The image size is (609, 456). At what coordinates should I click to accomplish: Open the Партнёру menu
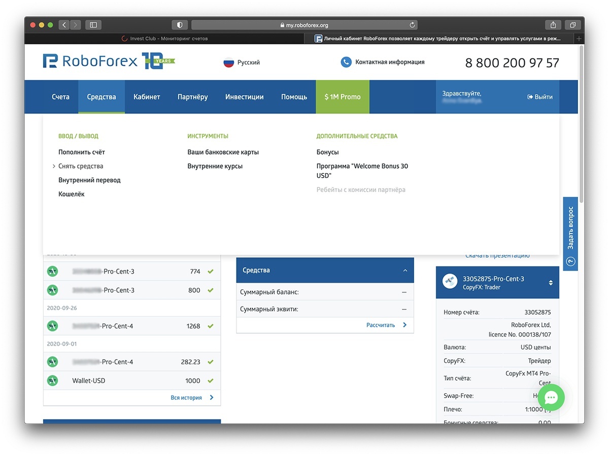pos(193,97)
